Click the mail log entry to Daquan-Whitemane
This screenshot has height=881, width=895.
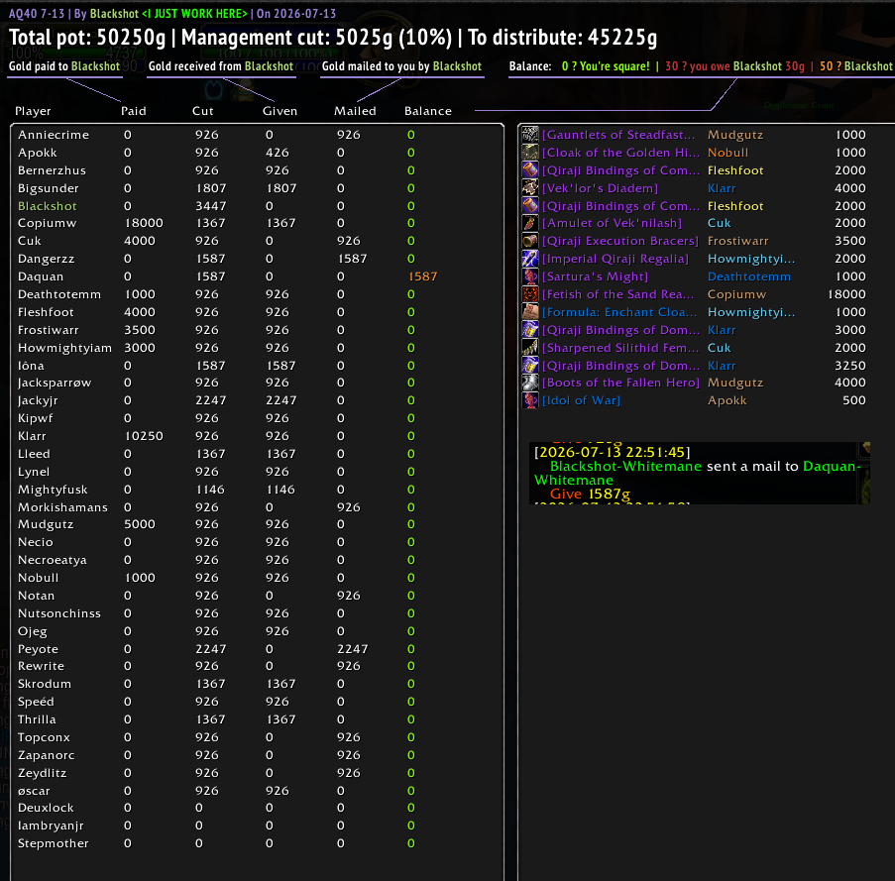pos(697,473)
